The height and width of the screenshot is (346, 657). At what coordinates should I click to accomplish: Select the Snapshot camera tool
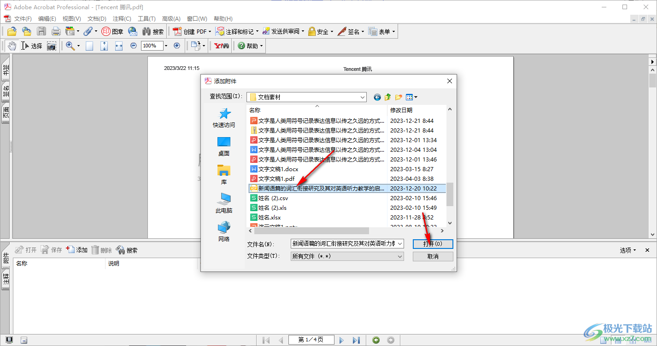[52, 46]
